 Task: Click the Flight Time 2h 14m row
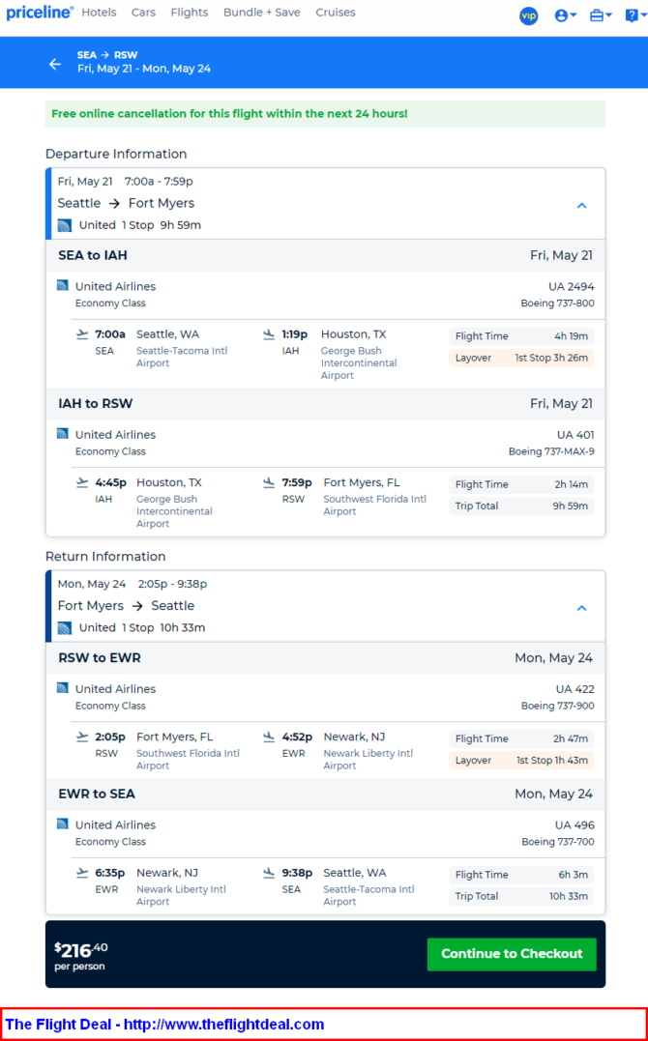[x=521, y=484]
